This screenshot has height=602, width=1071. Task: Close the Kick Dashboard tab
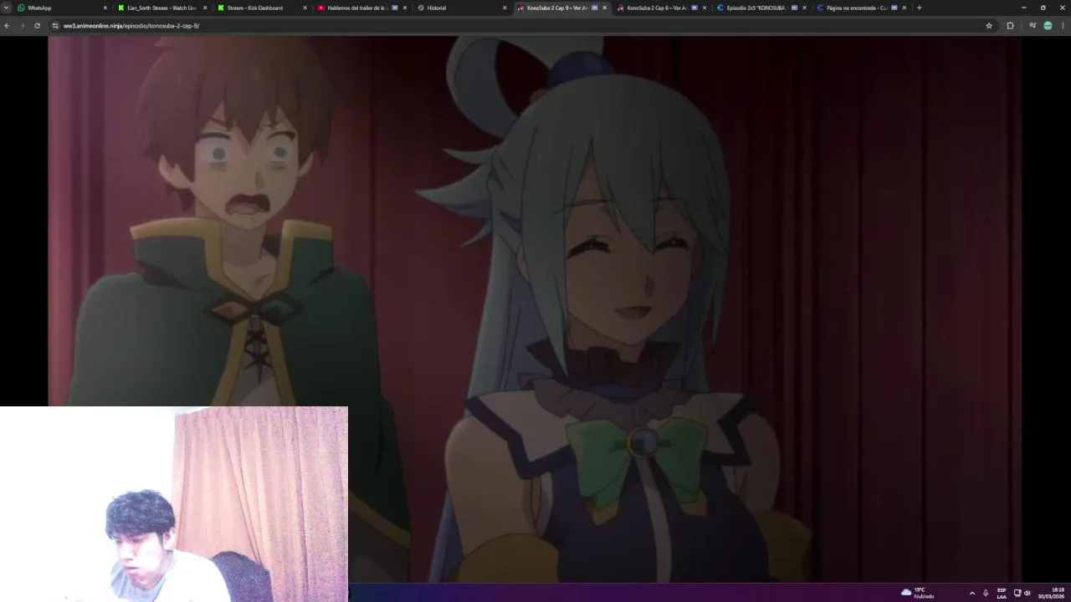tap(305, 8)
